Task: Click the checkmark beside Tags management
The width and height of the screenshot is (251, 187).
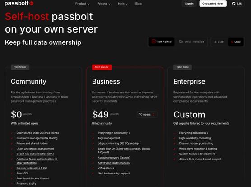Action: click(x=93, y=138)
